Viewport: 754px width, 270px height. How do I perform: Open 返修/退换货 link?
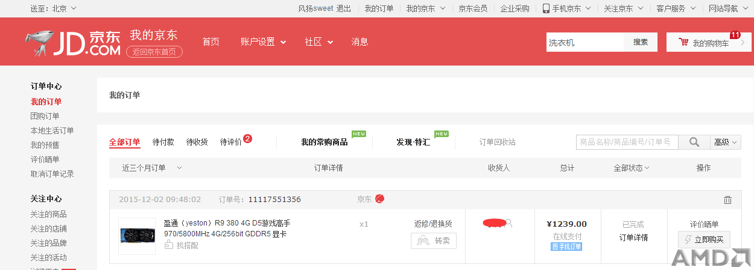[433, 224]
